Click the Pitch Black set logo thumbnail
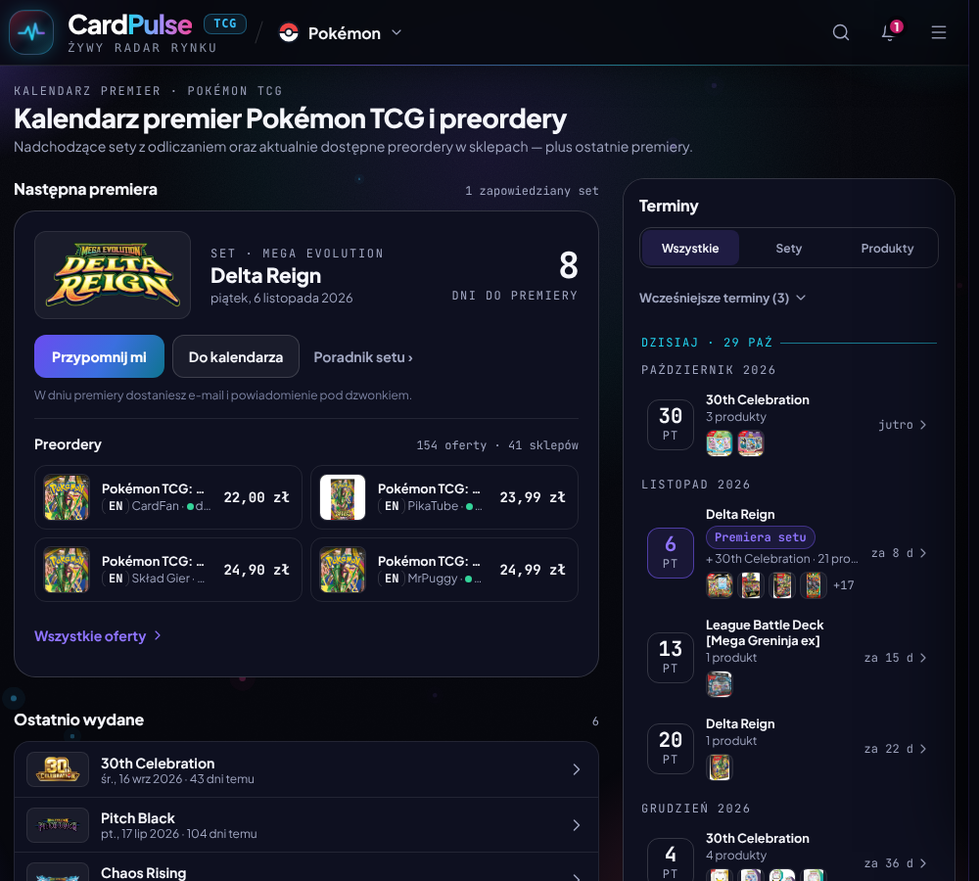 pos(58,825)
